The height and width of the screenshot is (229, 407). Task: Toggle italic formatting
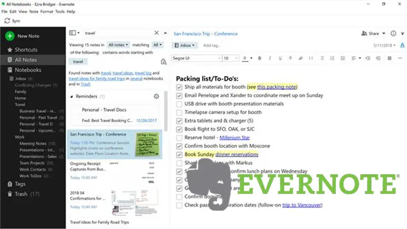(x=270, y=58)
